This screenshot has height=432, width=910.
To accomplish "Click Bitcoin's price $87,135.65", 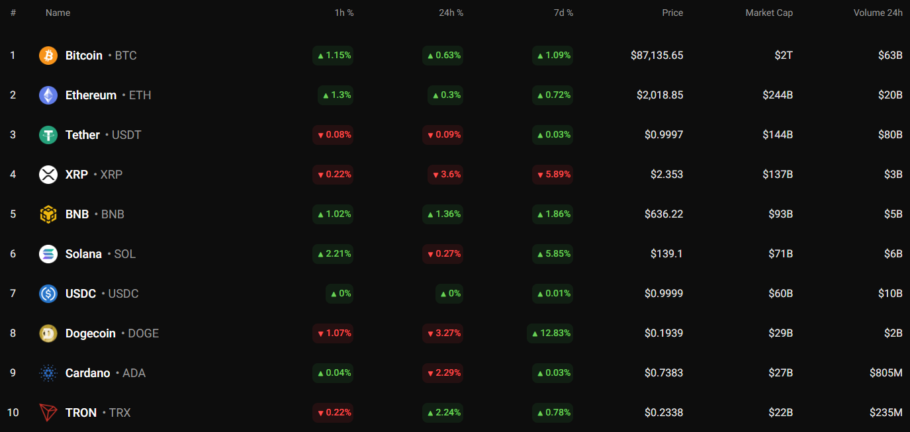I will pos(657,56).
